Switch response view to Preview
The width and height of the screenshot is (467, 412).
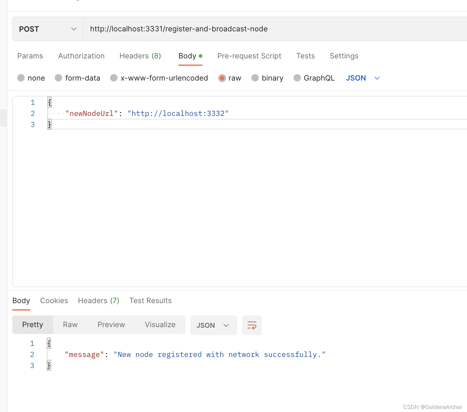(x=111, y=325)
